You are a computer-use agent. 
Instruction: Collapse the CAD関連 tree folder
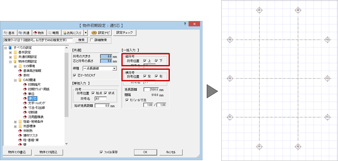click(x=15, y=80)
